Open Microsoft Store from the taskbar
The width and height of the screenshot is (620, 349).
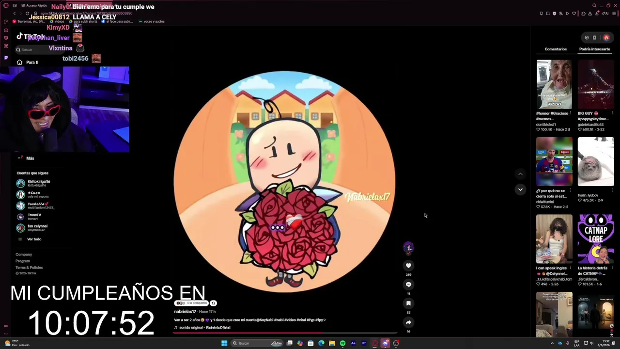click(x=310, y=343)
